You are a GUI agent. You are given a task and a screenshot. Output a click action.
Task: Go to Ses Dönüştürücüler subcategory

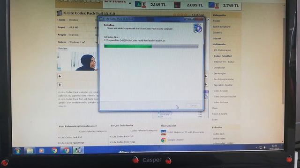(x=224, y=79)
